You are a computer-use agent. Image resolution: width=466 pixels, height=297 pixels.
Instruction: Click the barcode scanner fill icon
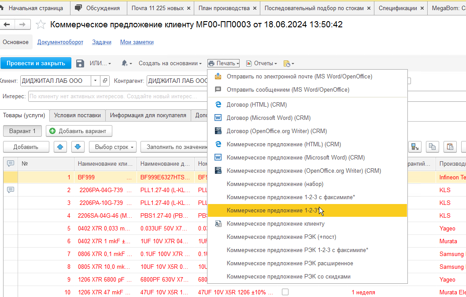pyautogui.click(x=415, y=147)
